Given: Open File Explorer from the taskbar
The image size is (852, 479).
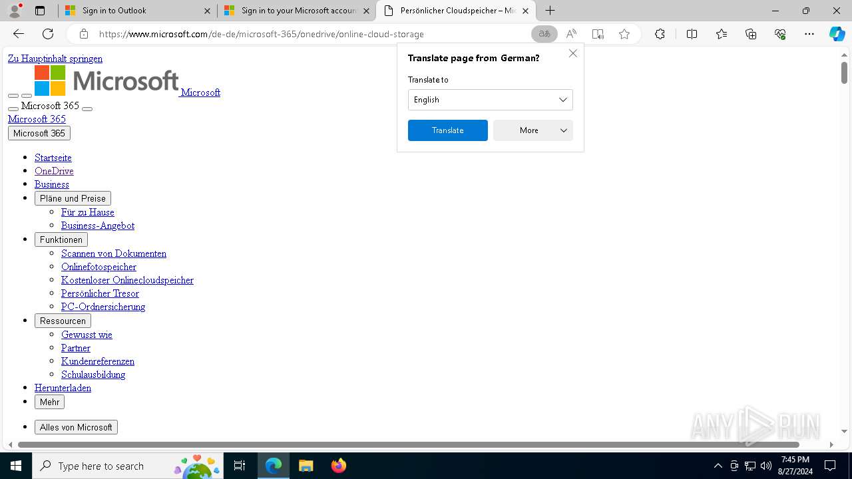Looking at the screenshot, I should 306,466.
